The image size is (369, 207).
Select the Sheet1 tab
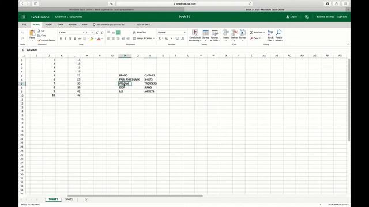tap(53, 200)
